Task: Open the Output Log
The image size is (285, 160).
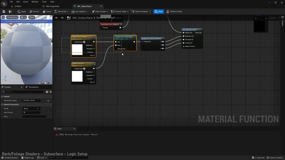Action: pos(27,158)
